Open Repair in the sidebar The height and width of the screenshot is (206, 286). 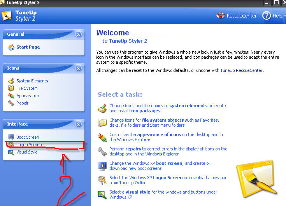(23, 103)
